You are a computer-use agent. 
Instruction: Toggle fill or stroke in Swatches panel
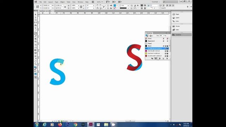[x=147, y=36]
